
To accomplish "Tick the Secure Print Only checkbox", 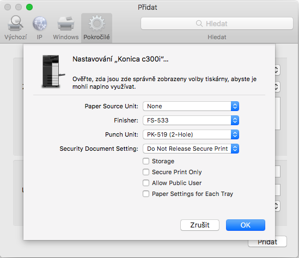I will pos(146,172).
